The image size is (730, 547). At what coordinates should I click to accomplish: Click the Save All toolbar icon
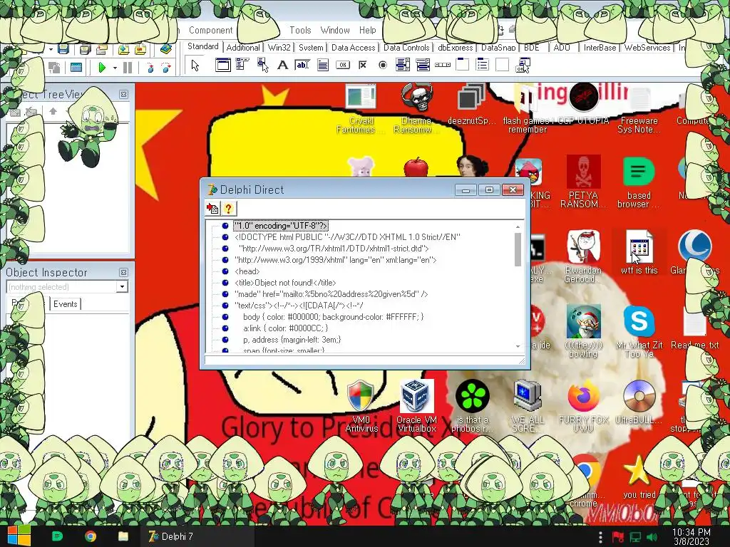[85, 49]
